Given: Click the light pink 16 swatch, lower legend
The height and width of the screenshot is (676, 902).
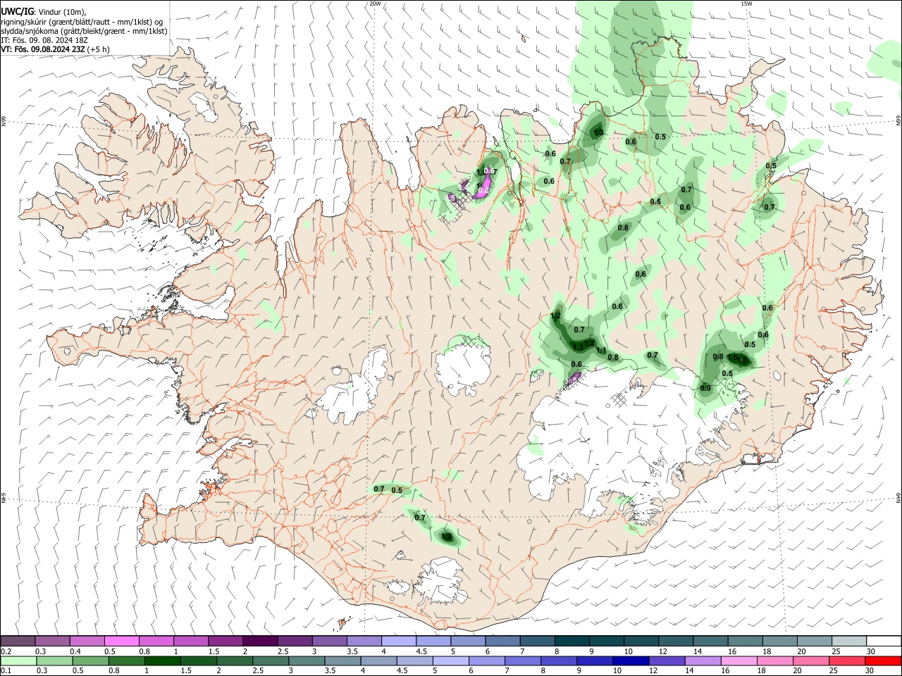Looking at the screenshot, I should [x=739, y=661].
